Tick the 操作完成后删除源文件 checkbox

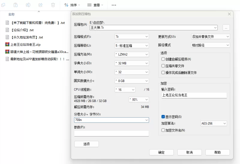[x=163, y=73]
